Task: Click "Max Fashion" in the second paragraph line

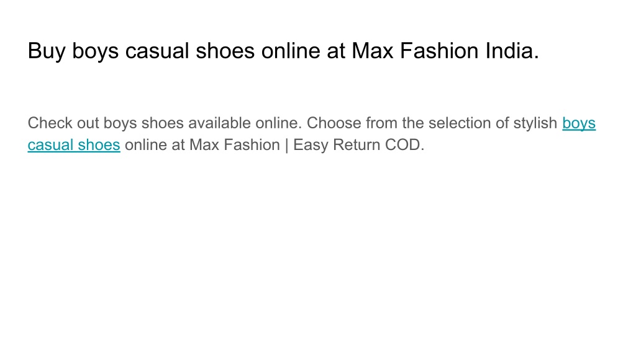Action: (x=234, y=145)
